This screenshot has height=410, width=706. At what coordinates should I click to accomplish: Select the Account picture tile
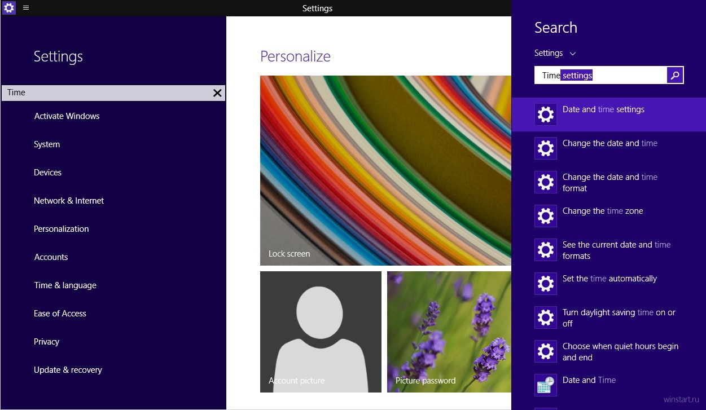(321, 332)
